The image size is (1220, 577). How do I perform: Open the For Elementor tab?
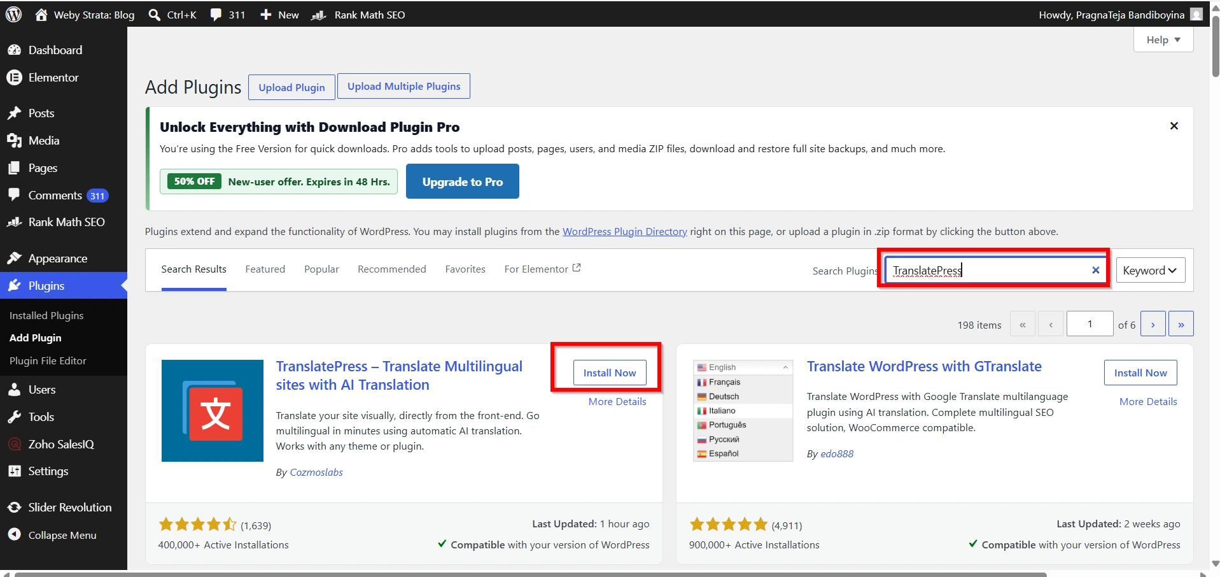542,269
